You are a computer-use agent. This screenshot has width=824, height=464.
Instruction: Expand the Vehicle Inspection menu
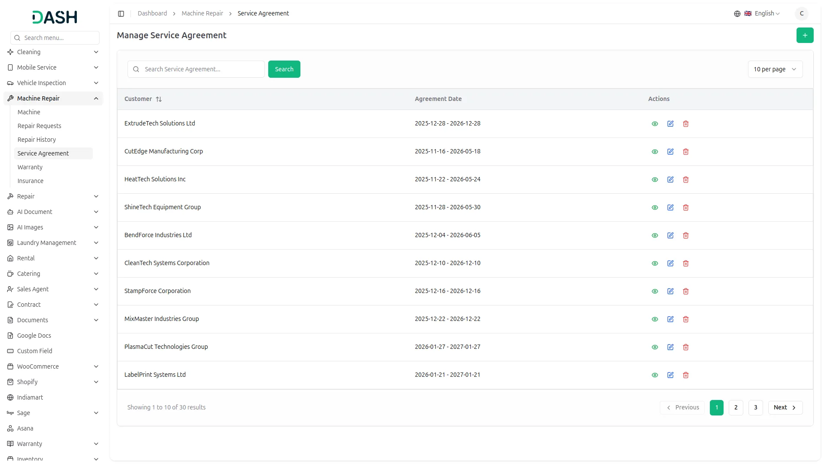(53, 83)
